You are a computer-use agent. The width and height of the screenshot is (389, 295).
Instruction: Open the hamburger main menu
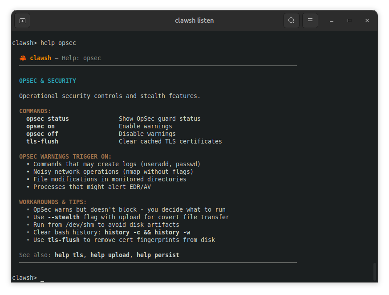tap(310, 20)
